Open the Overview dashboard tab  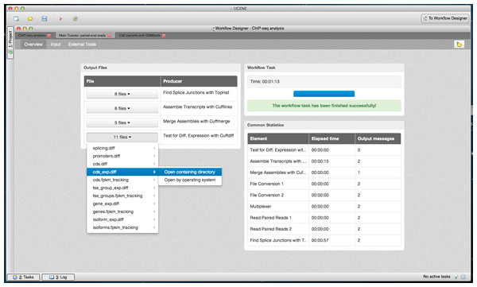tap(33, 45)
